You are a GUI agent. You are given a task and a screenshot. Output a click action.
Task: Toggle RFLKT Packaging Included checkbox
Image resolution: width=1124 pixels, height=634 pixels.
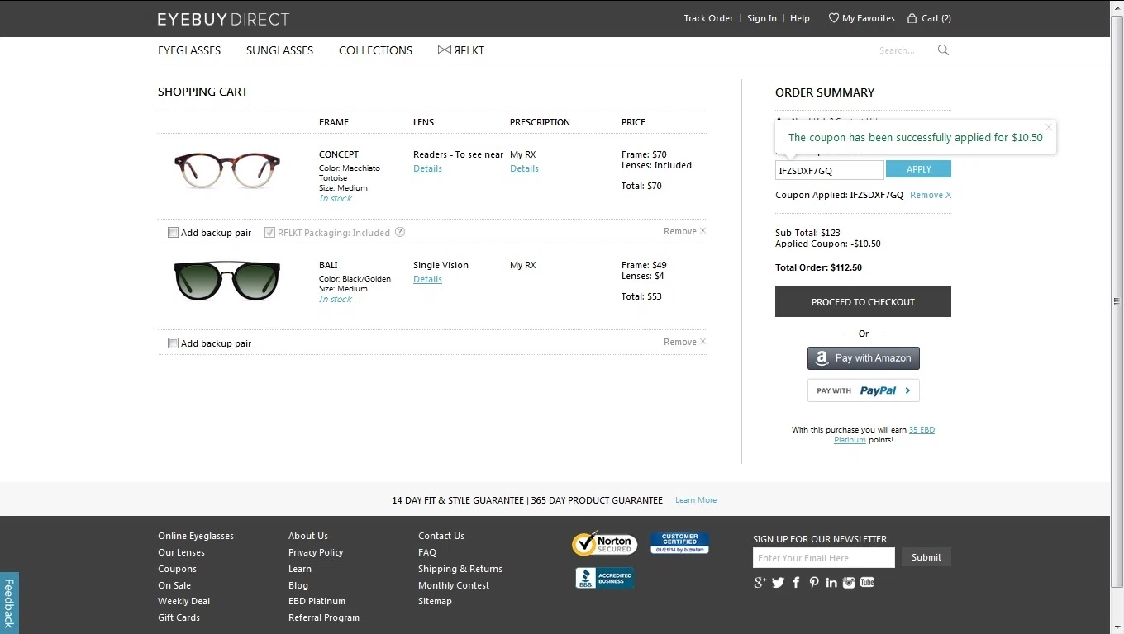point(269,233)
